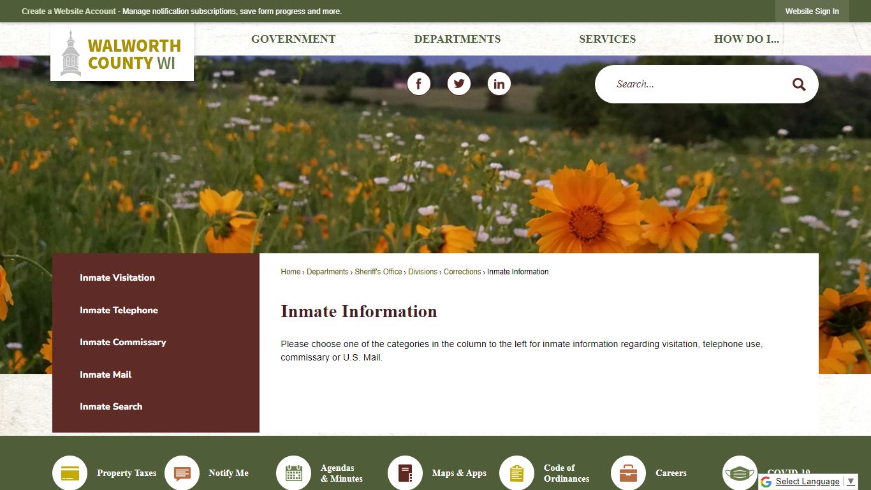Open the How Do I... menu
The width and height of the screenshot is (871, 490).
[747, 39]
